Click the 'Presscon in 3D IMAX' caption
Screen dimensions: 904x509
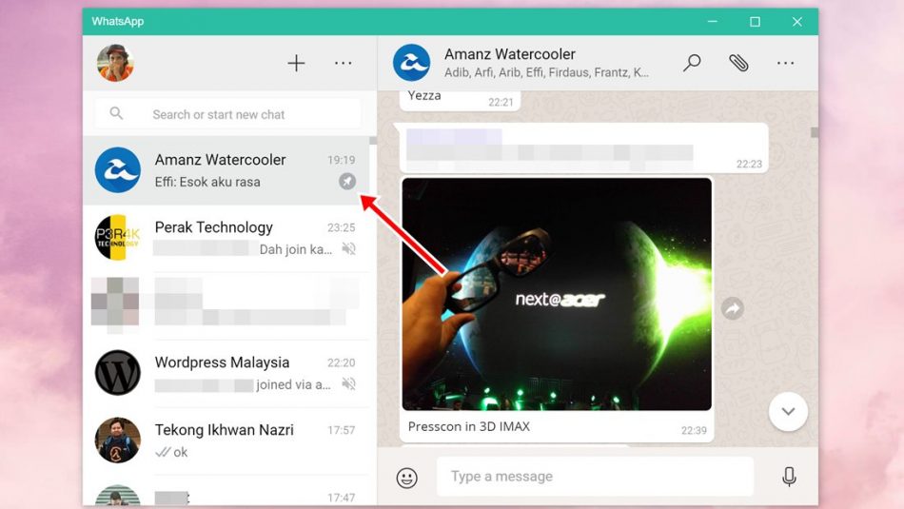point(469,426)
